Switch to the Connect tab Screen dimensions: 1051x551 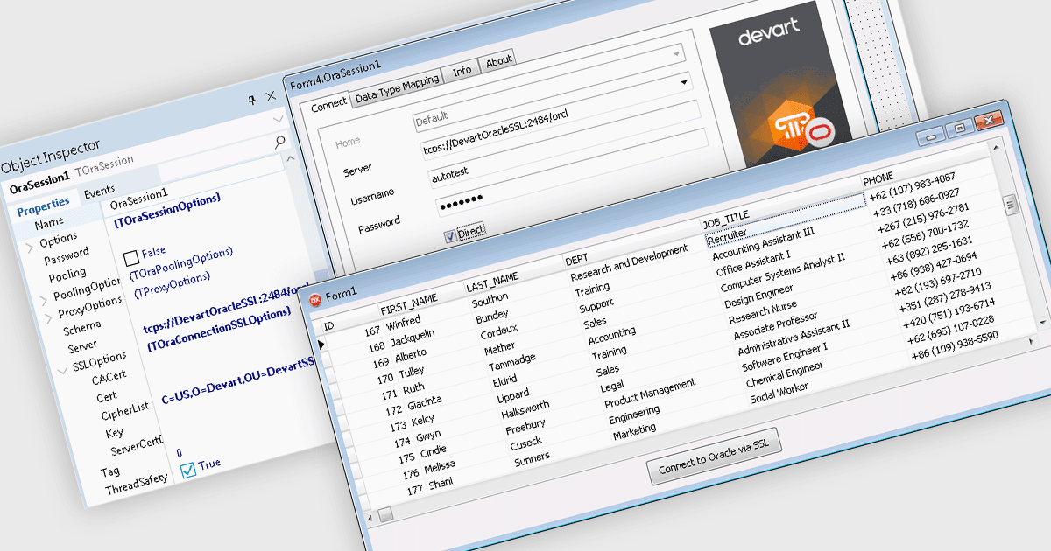[x=329, y=105]
